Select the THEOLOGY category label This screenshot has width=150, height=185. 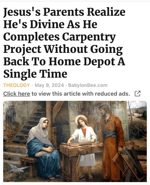(x=17, y=85)
